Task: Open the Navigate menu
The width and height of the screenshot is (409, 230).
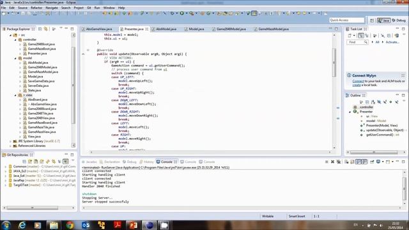Action: coord(52,8)
